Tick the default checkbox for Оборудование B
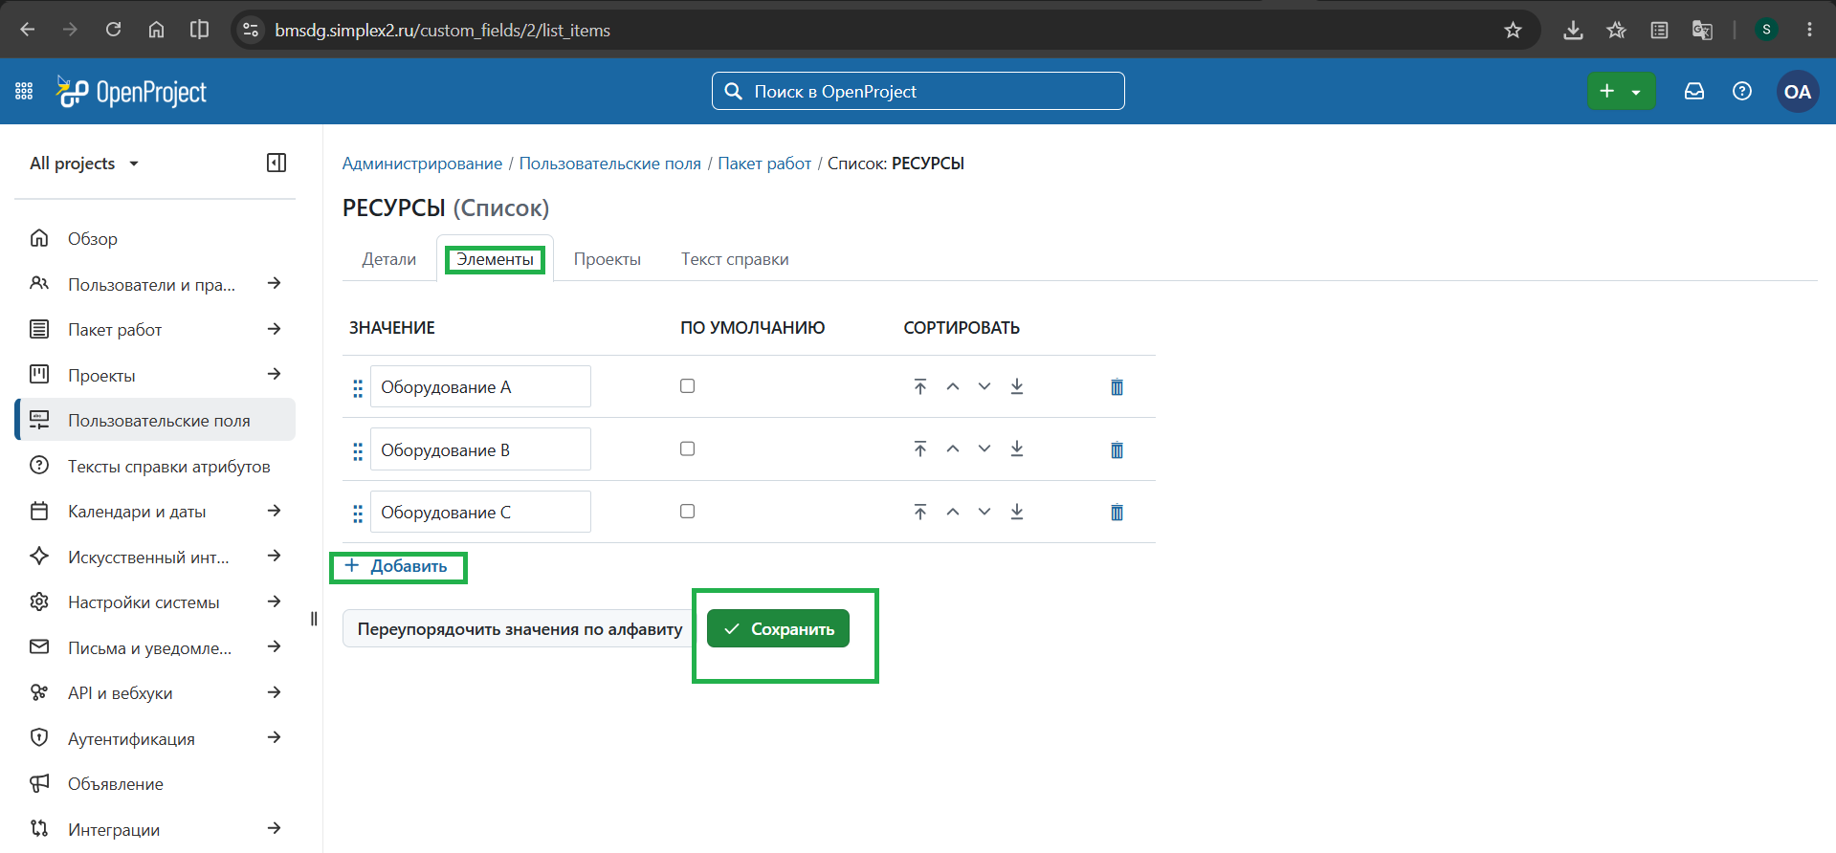Viewport: 1836px width, 853px height. (x=687, y=448)
